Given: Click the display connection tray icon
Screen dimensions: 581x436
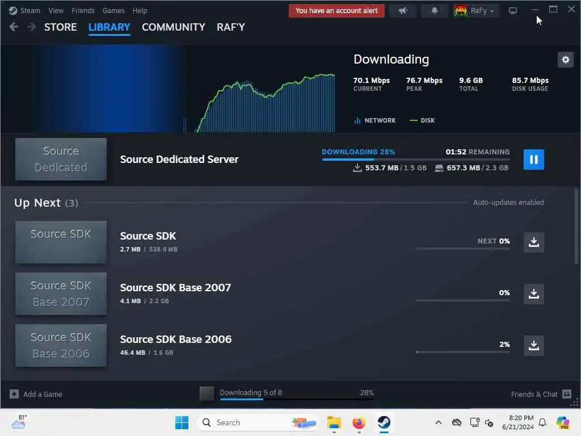Looking at the screenshot, I should (474, 422).
